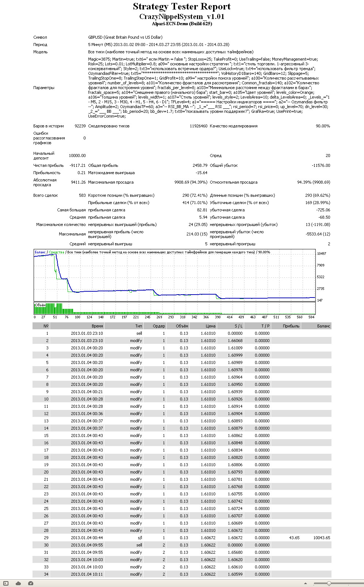Click the GBPUSD symbol description
The image size is (364, 587).
(x=125, y=37)
